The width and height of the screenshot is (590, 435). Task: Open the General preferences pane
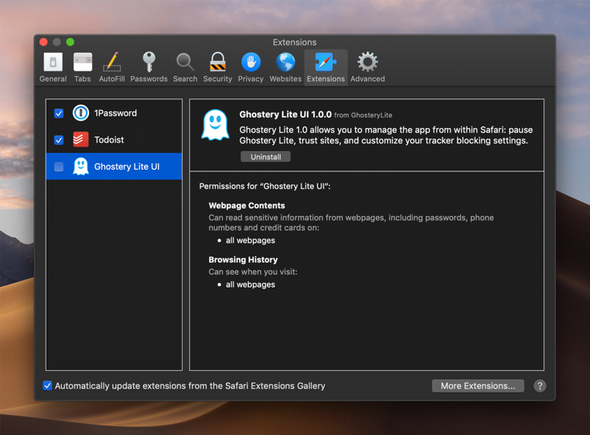pyautogui.click(x=53, y=67)
